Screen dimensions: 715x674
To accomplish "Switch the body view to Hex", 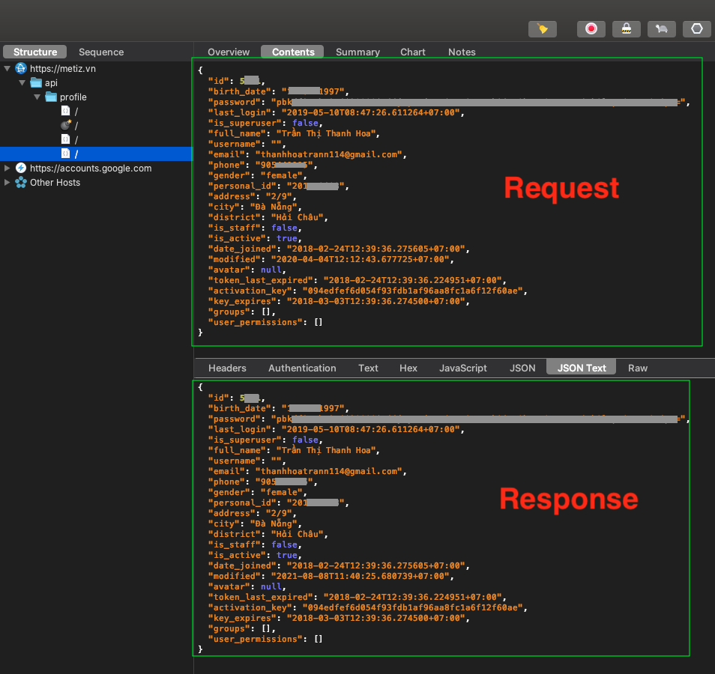I will (x=408, y=368).
